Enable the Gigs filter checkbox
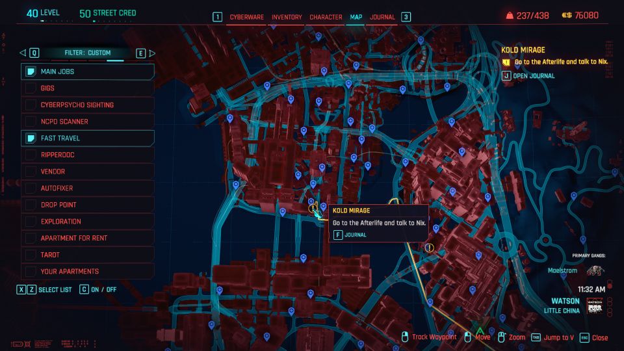 click(x=31, y=88)
